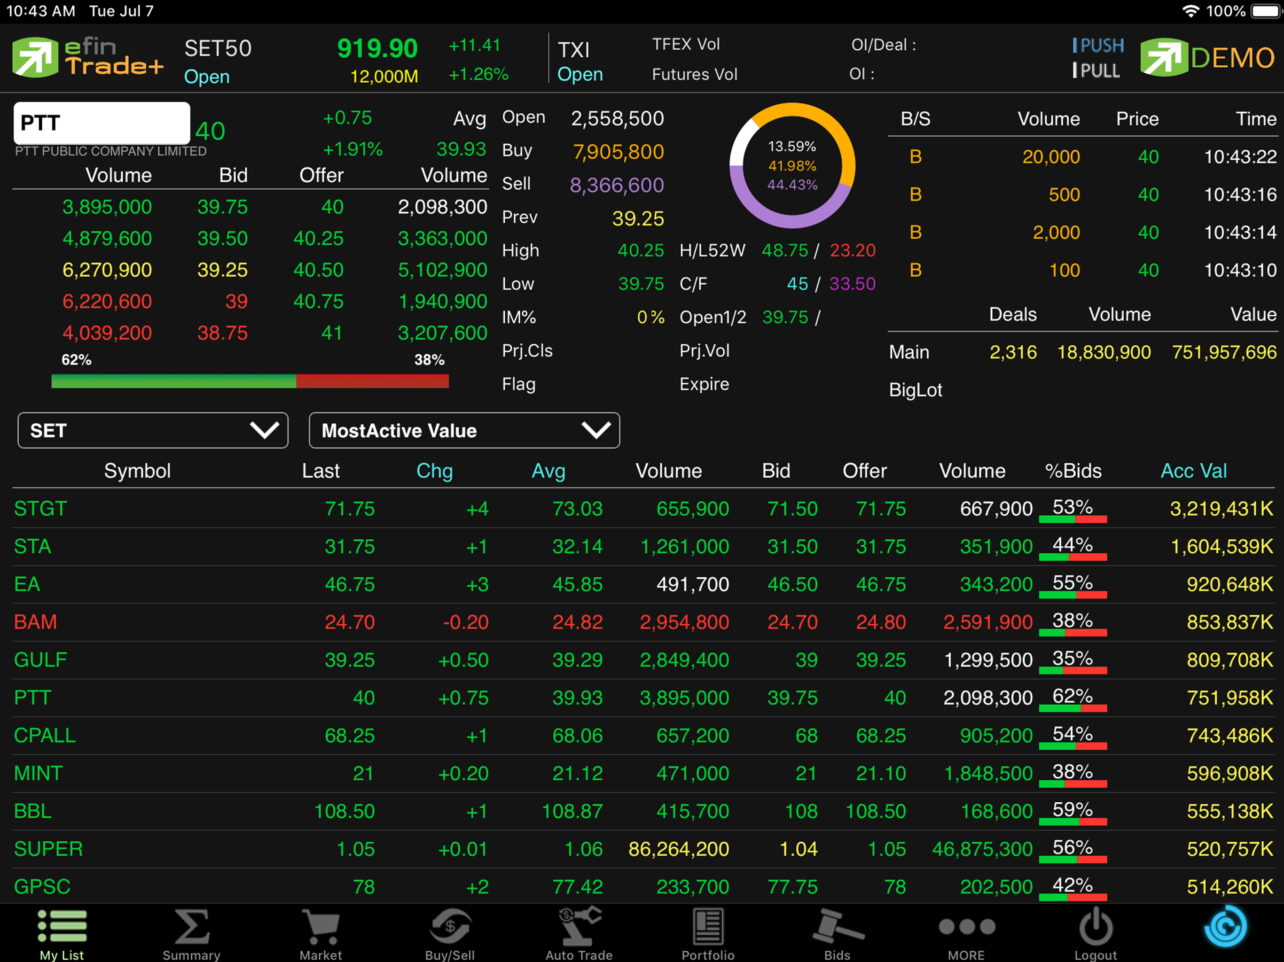
Task: Tap the H/L52W value 48.75
Action: click(785, 251)
